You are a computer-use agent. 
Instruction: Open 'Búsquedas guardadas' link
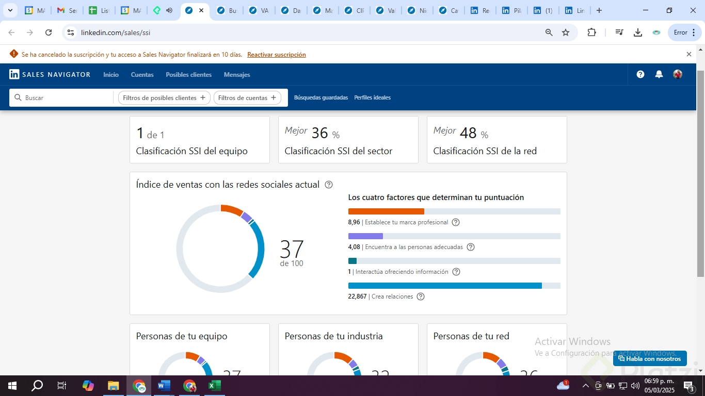(x=321, y=97)
